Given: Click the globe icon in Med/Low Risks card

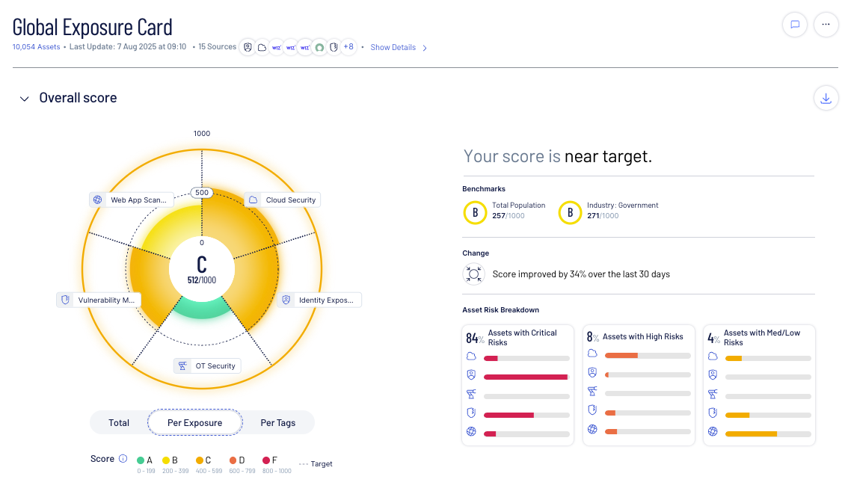Looking at the screenshot, I should [x=713, y=431].
